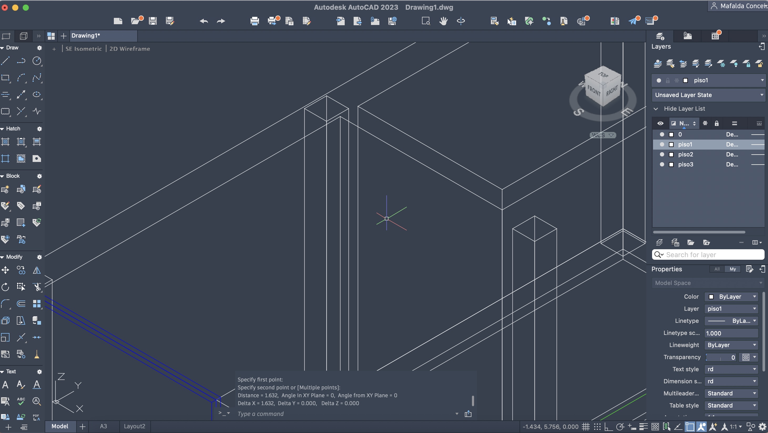
Task: Switch to the A3 layout tab
Action: coord(103,426)
